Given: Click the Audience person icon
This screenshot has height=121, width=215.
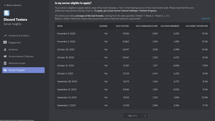Looking at the screenshot, I should pos(5,50).
